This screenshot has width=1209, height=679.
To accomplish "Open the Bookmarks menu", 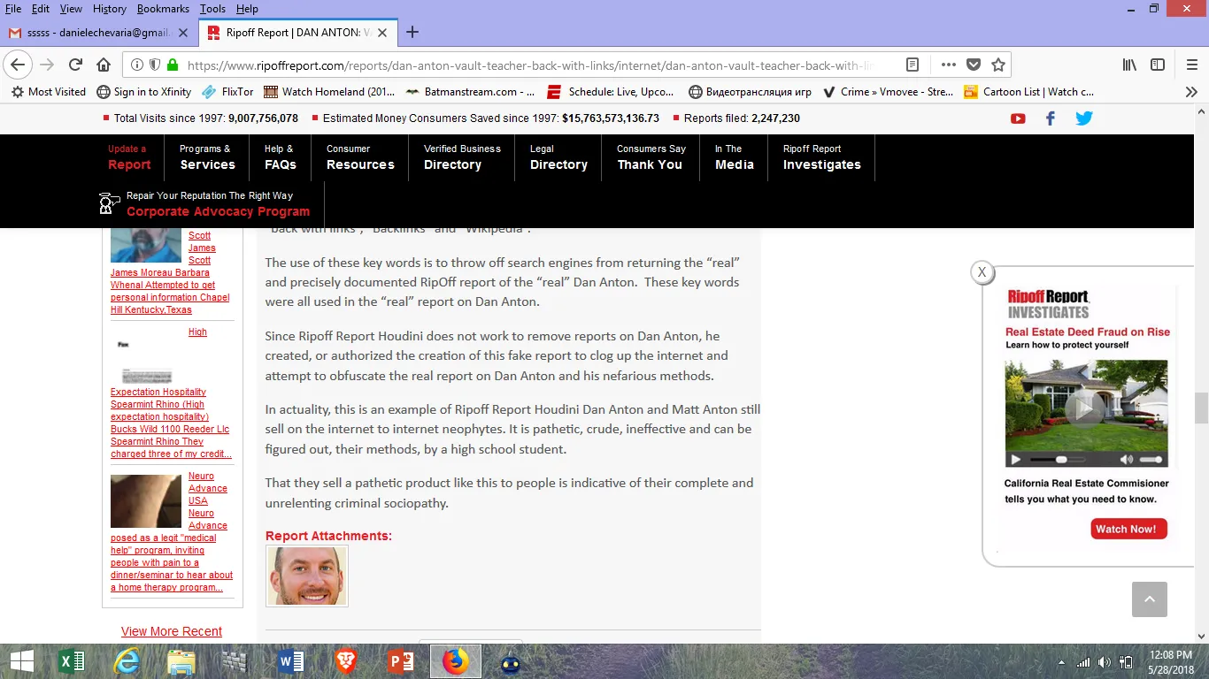I will (163, 9).
